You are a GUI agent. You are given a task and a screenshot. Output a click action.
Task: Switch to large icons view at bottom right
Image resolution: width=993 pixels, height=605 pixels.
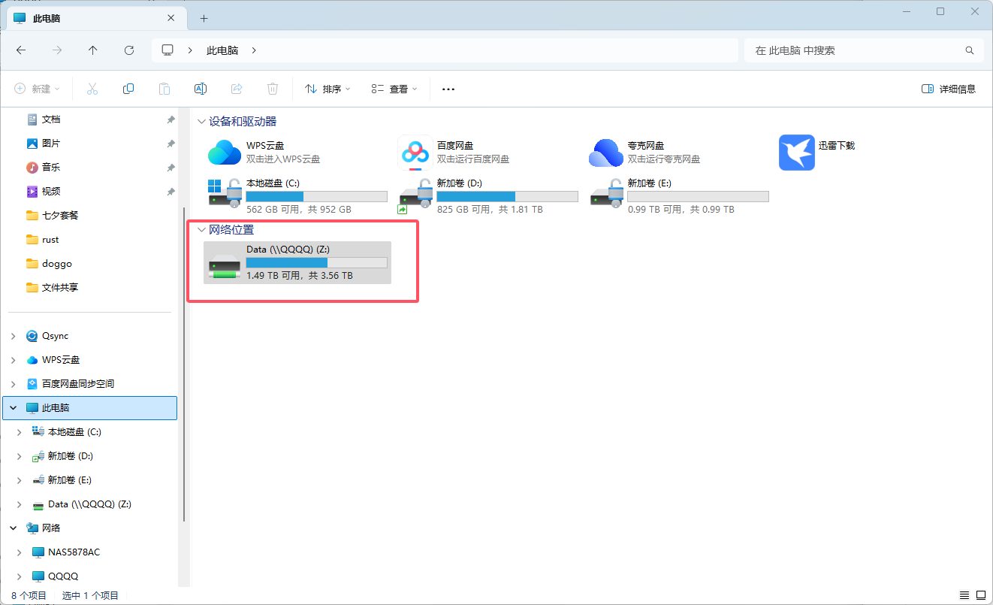982,595
